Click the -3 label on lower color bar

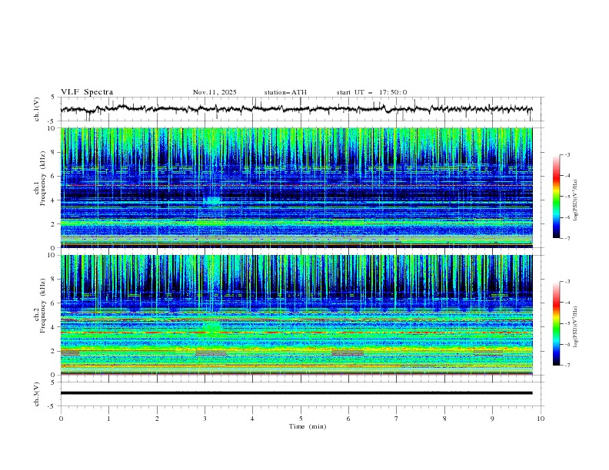tap(567, 283)
